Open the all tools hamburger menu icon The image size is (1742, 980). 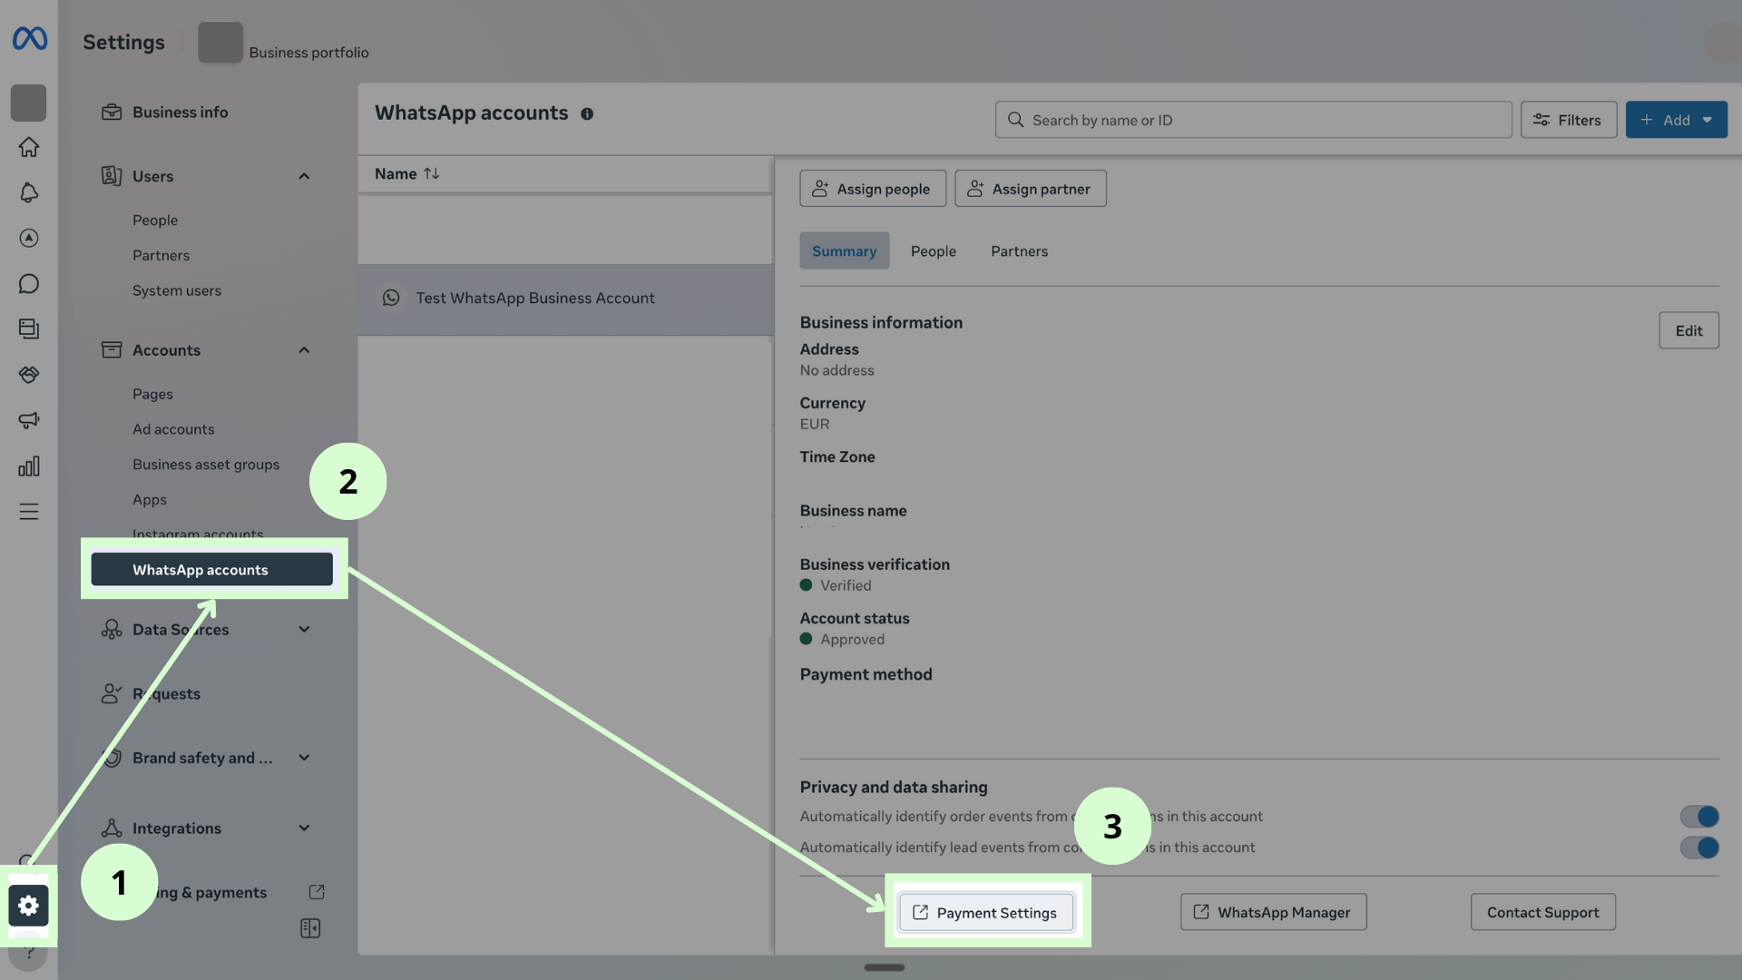tap(29, 512)
